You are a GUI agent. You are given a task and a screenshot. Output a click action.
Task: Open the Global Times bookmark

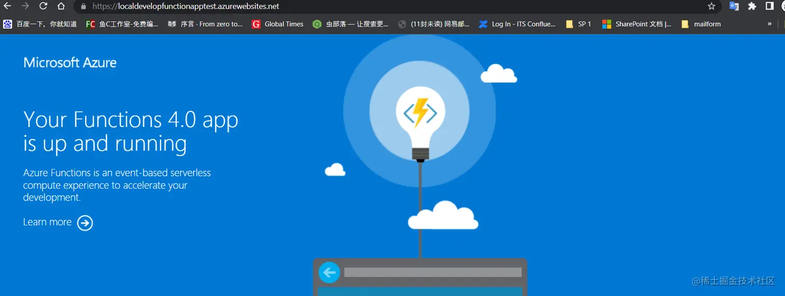278,24
